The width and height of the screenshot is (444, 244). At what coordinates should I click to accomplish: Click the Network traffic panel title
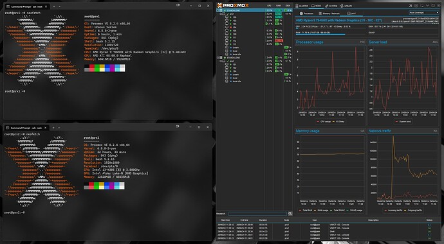[380, 131]
